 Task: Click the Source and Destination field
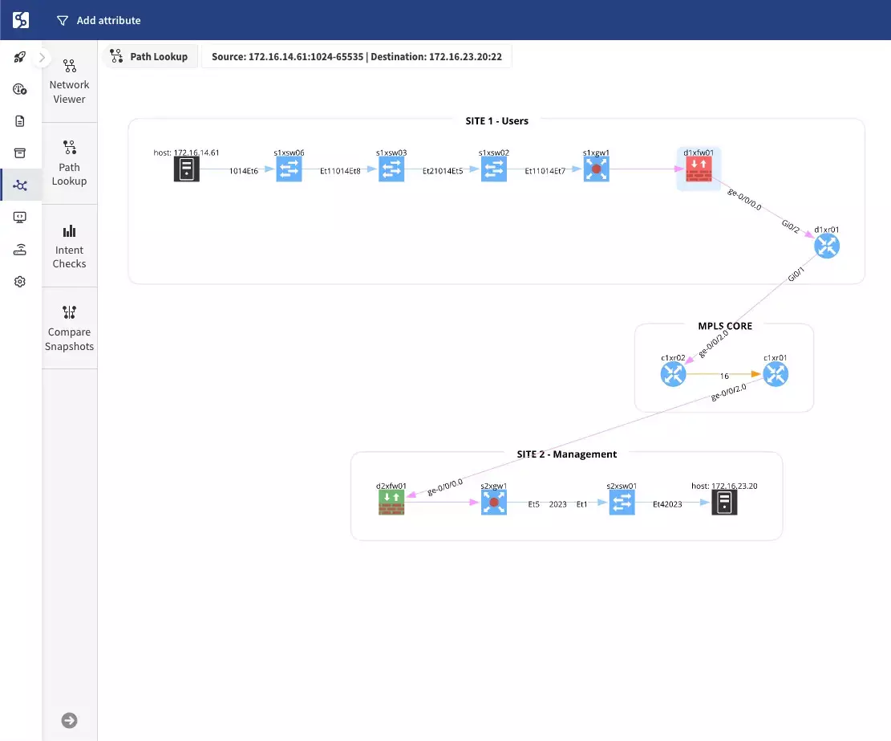(x=356, y=56)
